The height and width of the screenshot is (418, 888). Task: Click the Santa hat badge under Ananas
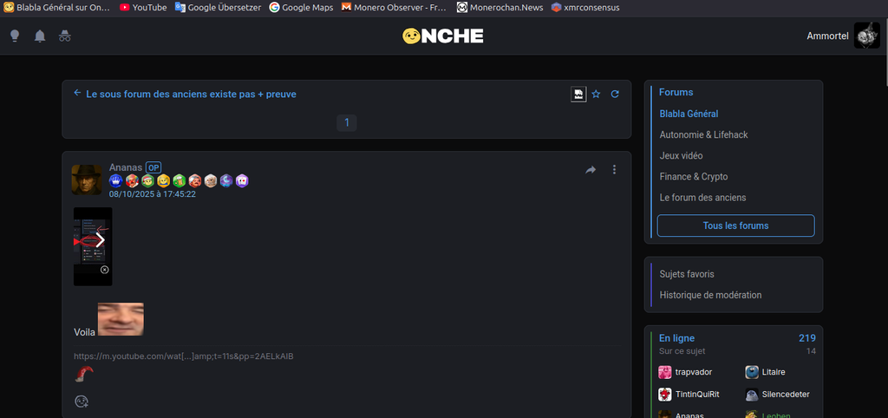click(x=147, y=180)
